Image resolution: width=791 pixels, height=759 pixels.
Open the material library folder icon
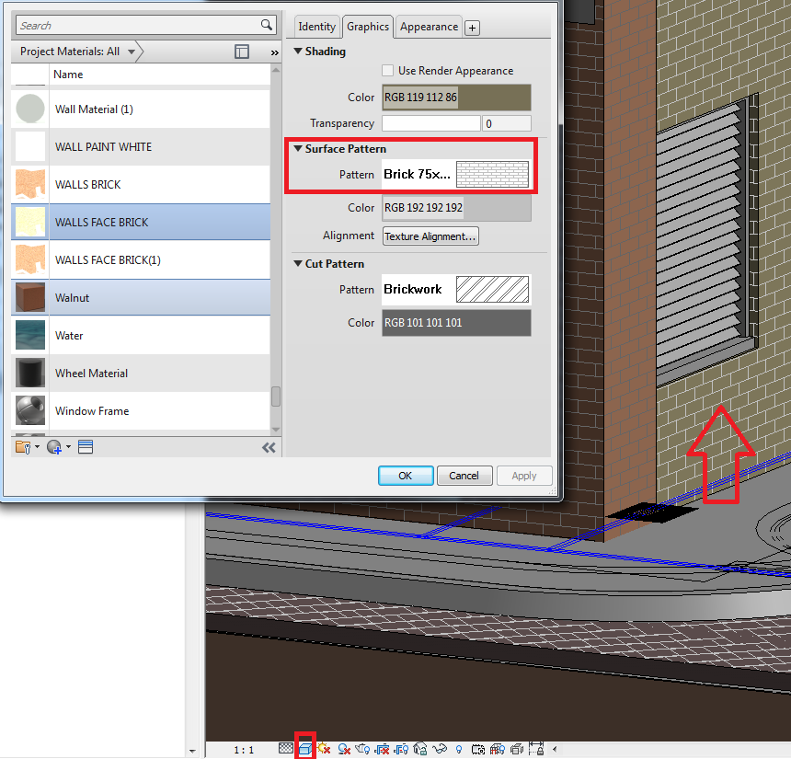[x=22, y=446]
